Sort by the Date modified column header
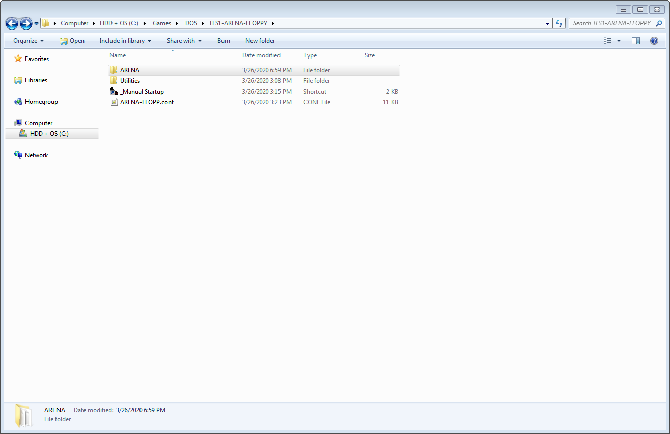Viewport: 670px width, 434px height. pyautogui.click(x=269, y=55)
